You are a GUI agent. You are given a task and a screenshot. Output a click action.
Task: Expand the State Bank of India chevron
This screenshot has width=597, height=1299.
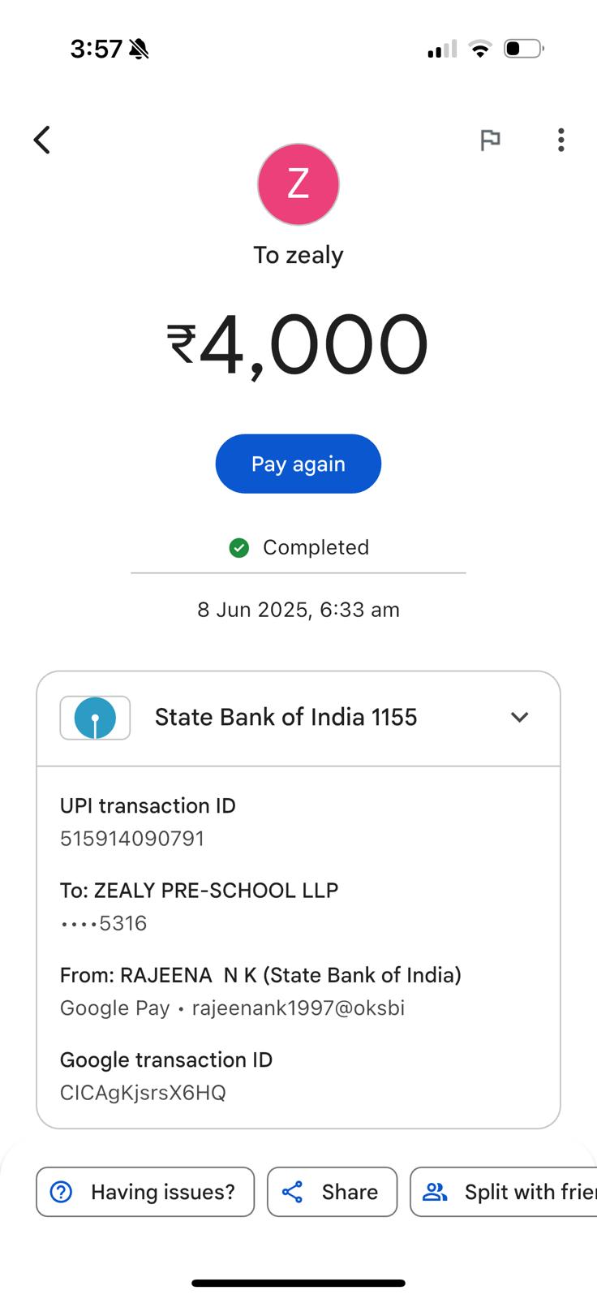pos(519,718)
